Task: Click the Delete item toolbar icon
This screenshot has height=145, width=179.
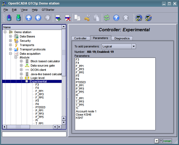Action: coord(68,18)
